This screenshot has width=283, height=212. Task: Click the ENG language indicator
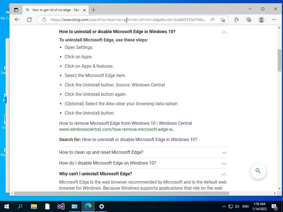245,206
